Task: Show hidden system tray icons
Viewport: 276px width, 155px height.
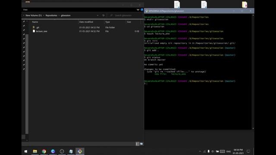Action: [200, 152]
